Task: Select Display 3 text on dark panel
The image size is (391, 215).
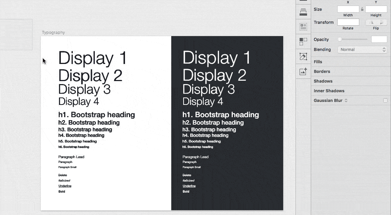Action: pyautogui.click(x=209, y=89)
